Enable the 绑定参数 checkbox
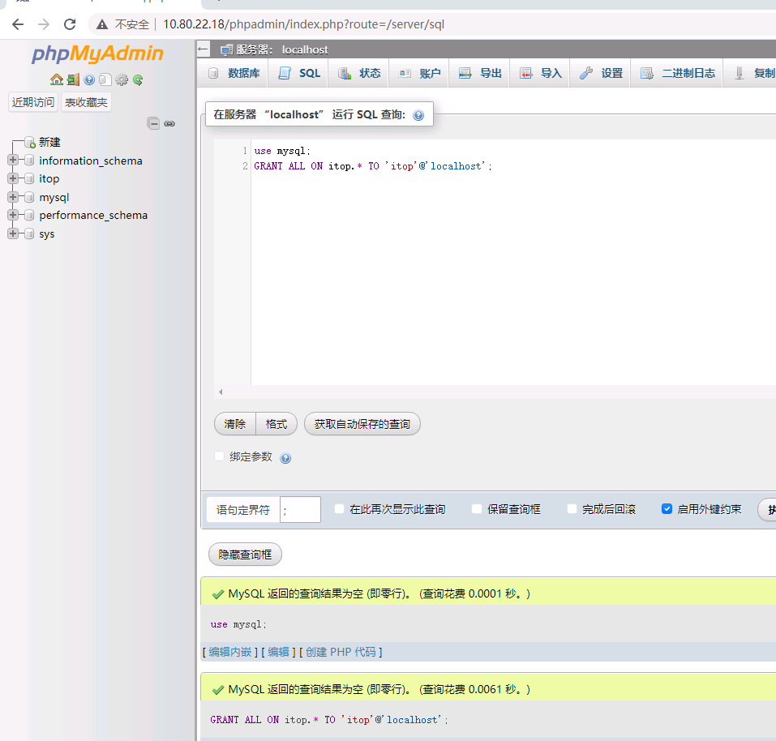776x741 pixels. coord(219,456)
